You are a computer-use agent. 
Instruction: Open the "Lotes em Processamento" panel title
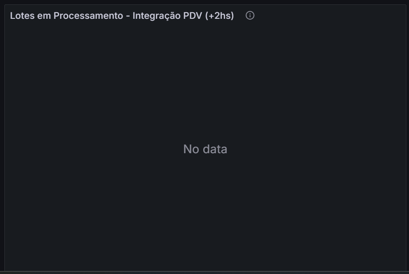(x=122, y=16)
